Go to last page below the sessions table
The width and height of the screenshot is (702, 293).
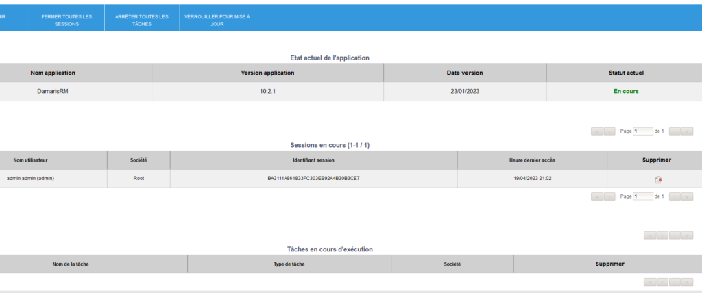coord(687,196)
